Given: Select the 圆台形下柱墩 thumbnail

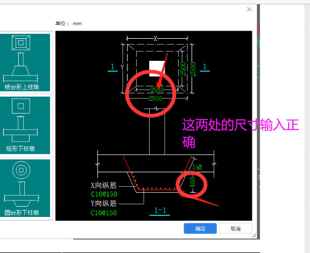Looking at the screenshot, I should click(x=25, y=188).
